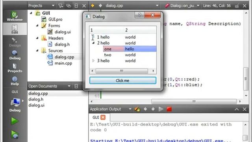This screenshot has width=252, height=142.
Task: Collapse the GUI project root node
Action: pyautogui.click(x=31, y=13)
